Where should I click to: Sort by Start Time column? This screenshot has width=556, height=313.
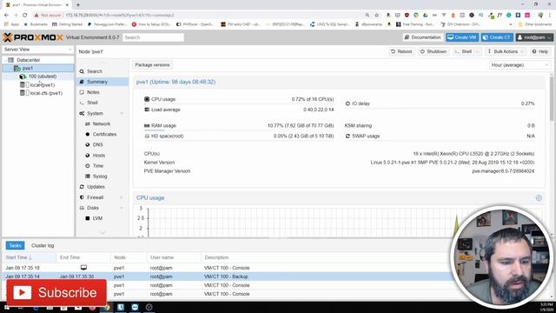coord(29,257)
